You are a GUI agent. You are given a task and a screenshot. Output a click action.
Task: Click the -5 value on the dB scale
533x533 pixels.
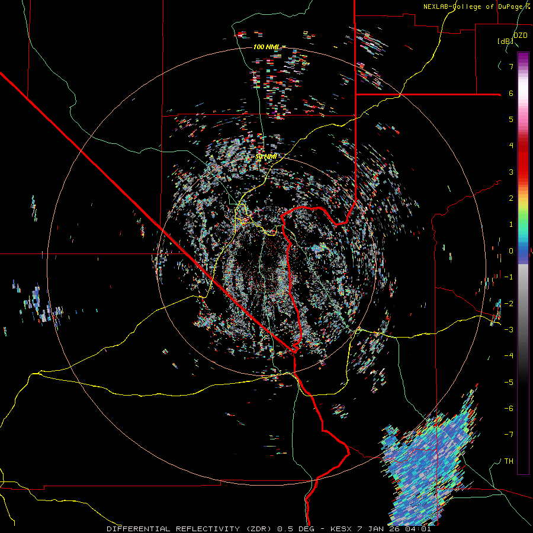tap(509, 383)
